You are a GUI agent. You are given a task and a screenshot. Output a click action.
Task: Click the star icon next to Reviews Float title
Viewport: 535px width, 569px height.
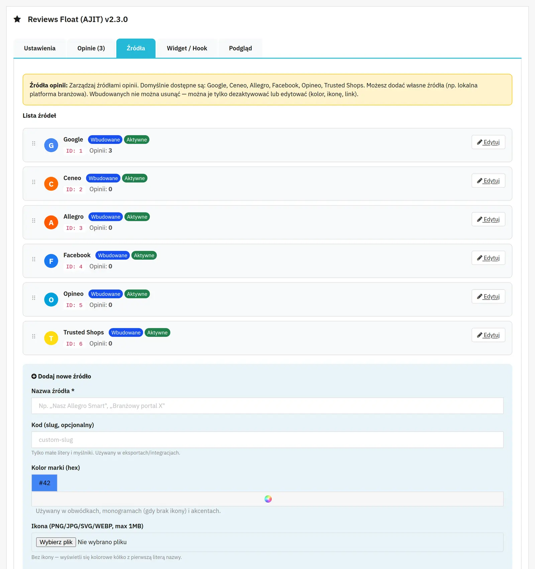coord(17,19)
